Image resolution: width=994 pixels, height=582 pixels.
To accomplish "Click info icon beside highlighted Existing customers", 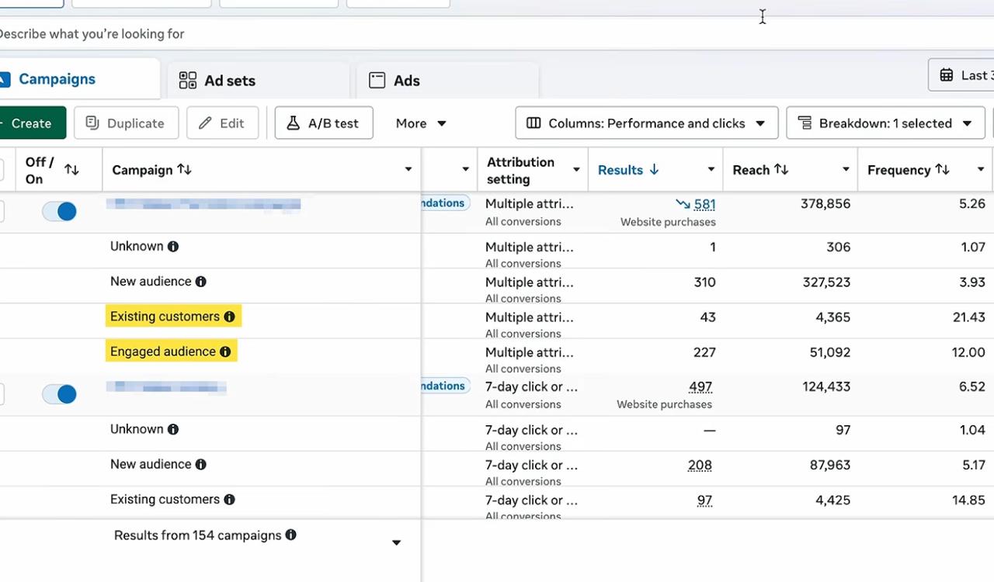I will (229, 317).
